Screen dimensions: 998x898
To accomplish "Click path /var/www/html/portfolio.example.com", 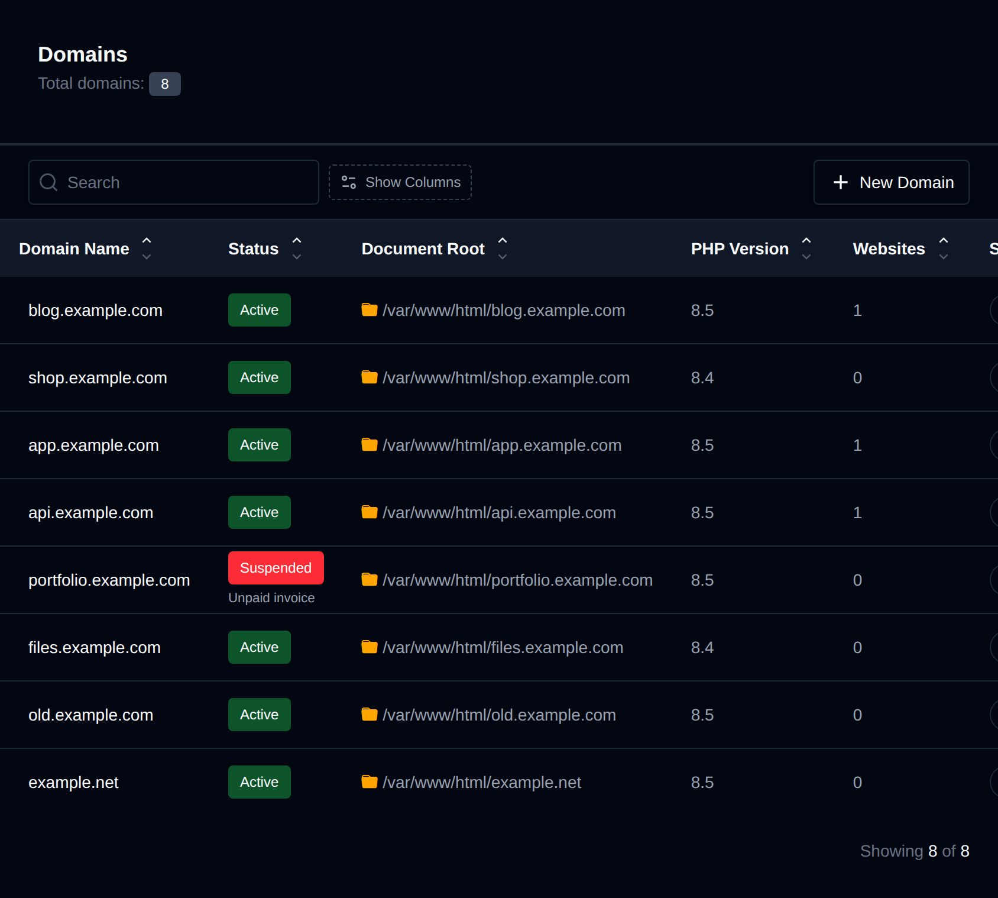I will click(x=517, y=580).
